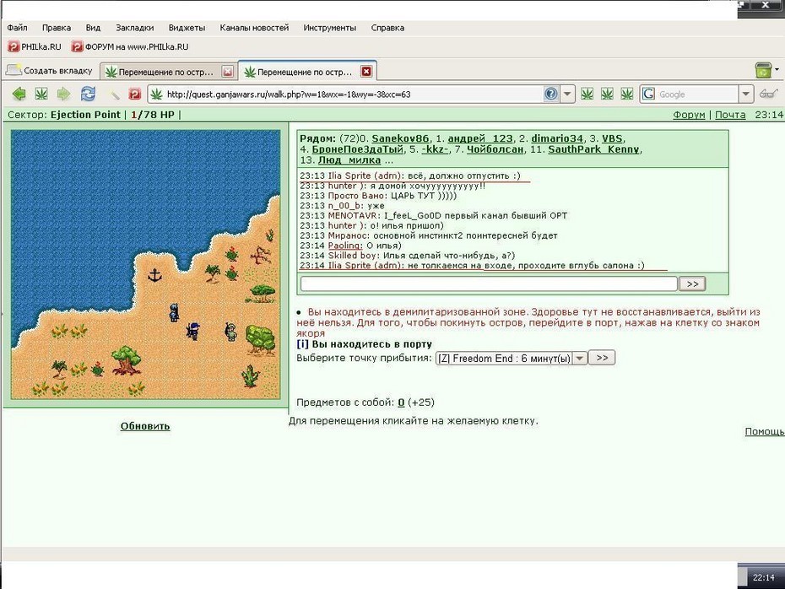Open ФОРУМ на www.PHILka.RU bookmark

131,47
